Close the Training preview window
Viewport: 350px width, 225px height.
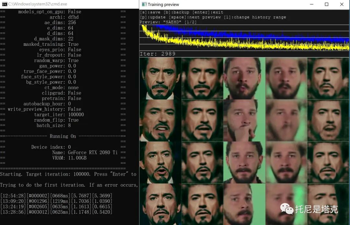[x=342, y=4]
